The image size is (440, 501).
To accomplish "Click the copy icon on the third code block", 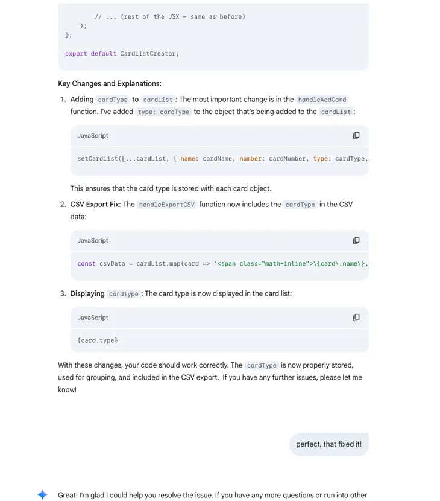I will [356, 318].
